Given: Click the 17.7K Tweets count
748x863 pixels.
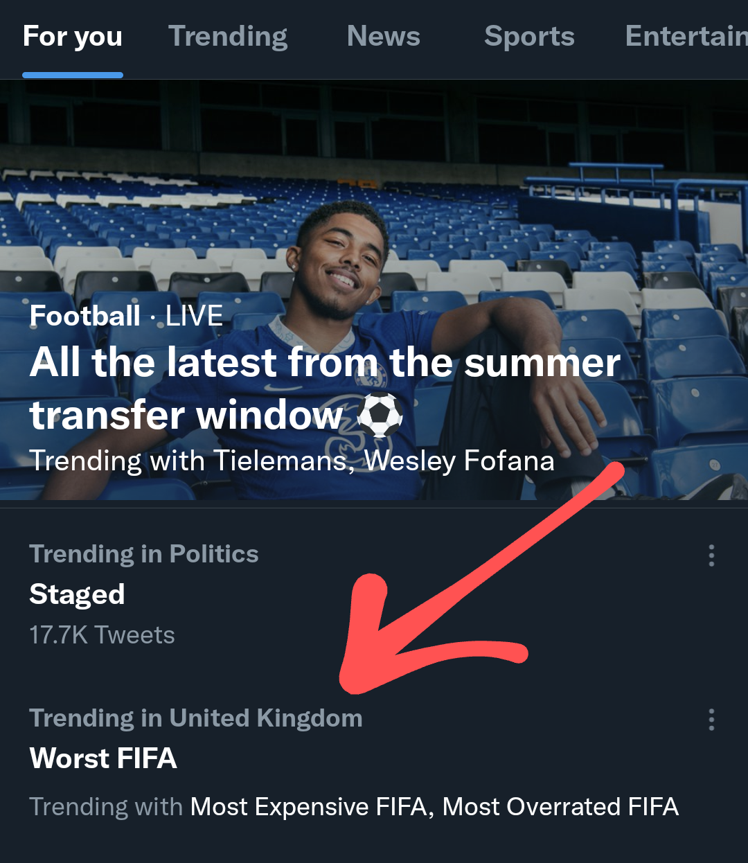Looking at the screenshot, I should [x=102, y=635].
